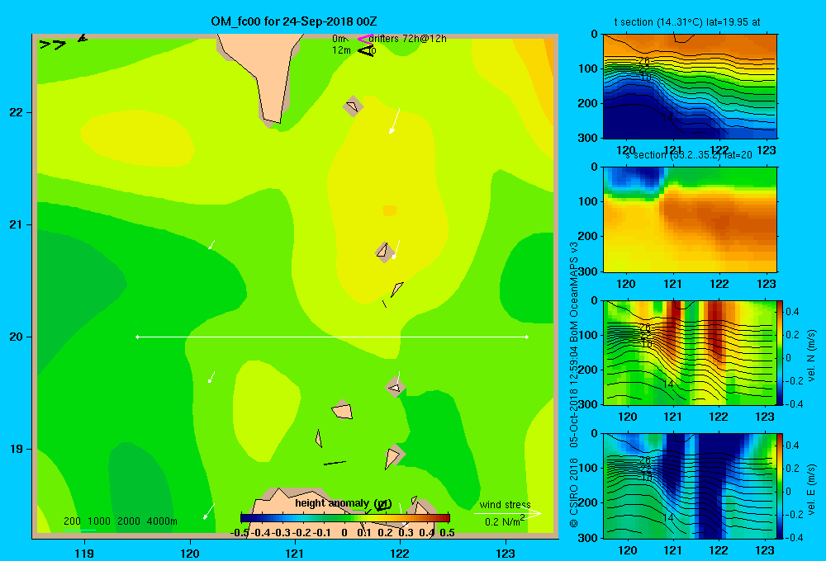Click latitude label '19' on main map axis
Screen dimensions: 826x561
(x=17, y=449)
